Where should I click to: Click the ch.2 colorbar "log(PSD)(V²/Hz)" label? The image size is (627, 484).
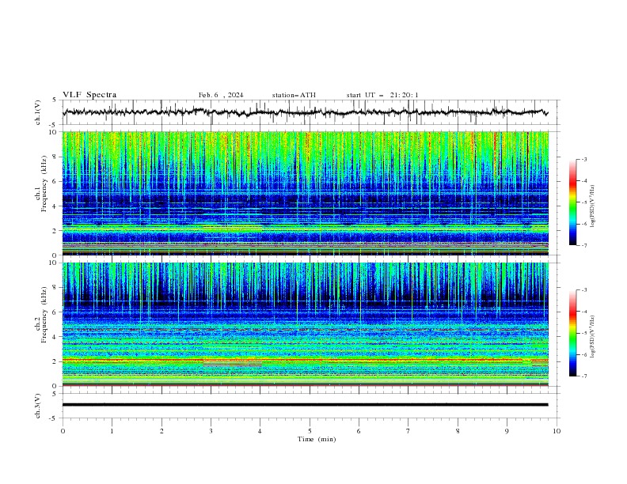pos(593,336)
